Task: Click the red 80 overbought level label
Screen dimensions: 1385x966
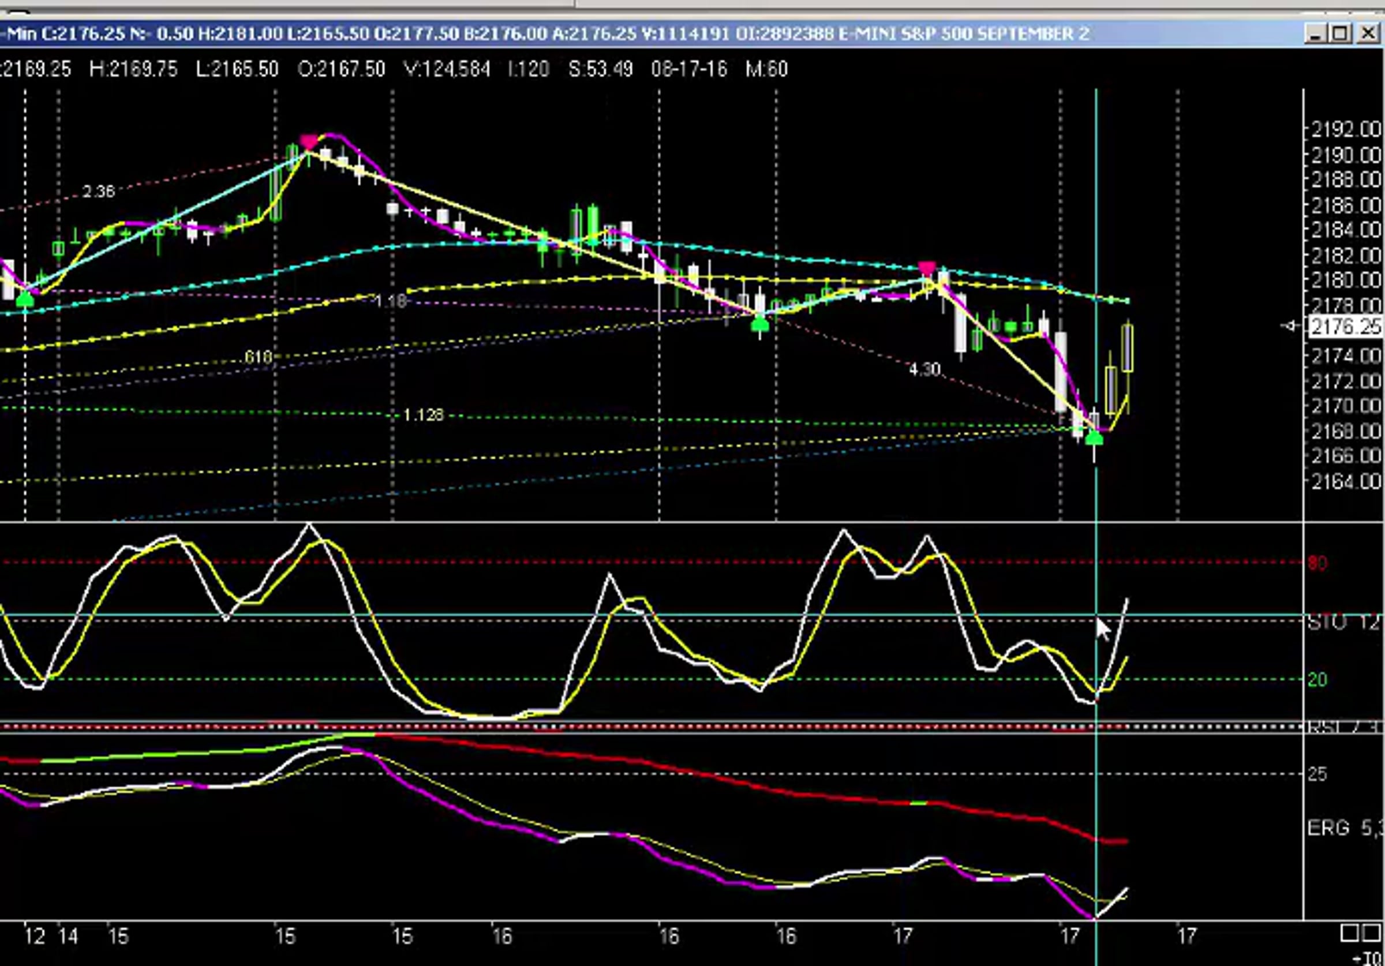Action: click(x=1318, y=564)
